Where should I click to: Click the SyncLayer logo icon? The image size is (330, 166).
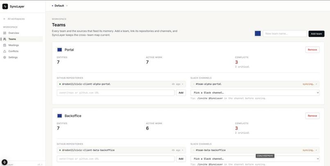point(5,6)
